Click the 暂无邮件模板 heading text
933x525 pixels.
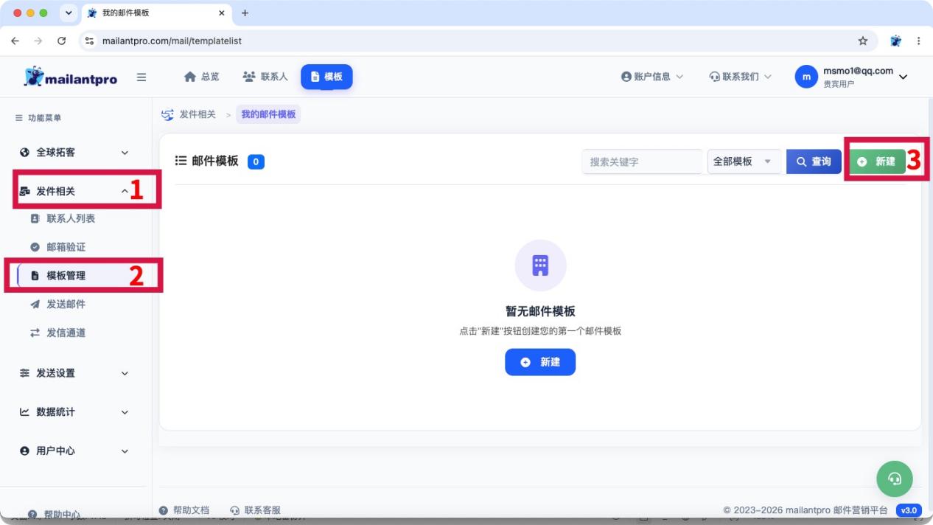click(x=540, y=311)
